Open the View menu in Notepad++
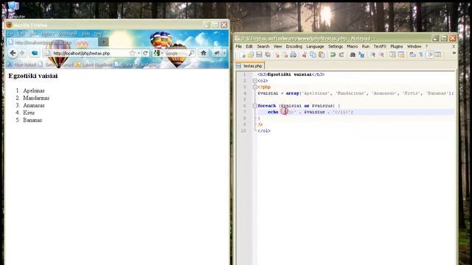The image size is (472, 265). (277, 46)
